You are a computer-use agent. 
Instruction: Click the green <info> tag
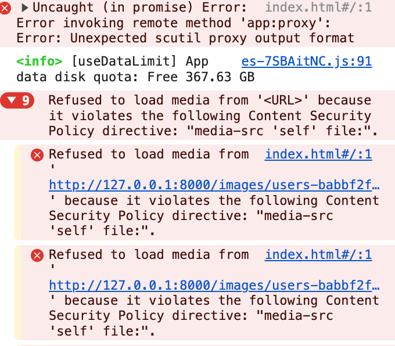pyautogui.click(x=39, y=62)
